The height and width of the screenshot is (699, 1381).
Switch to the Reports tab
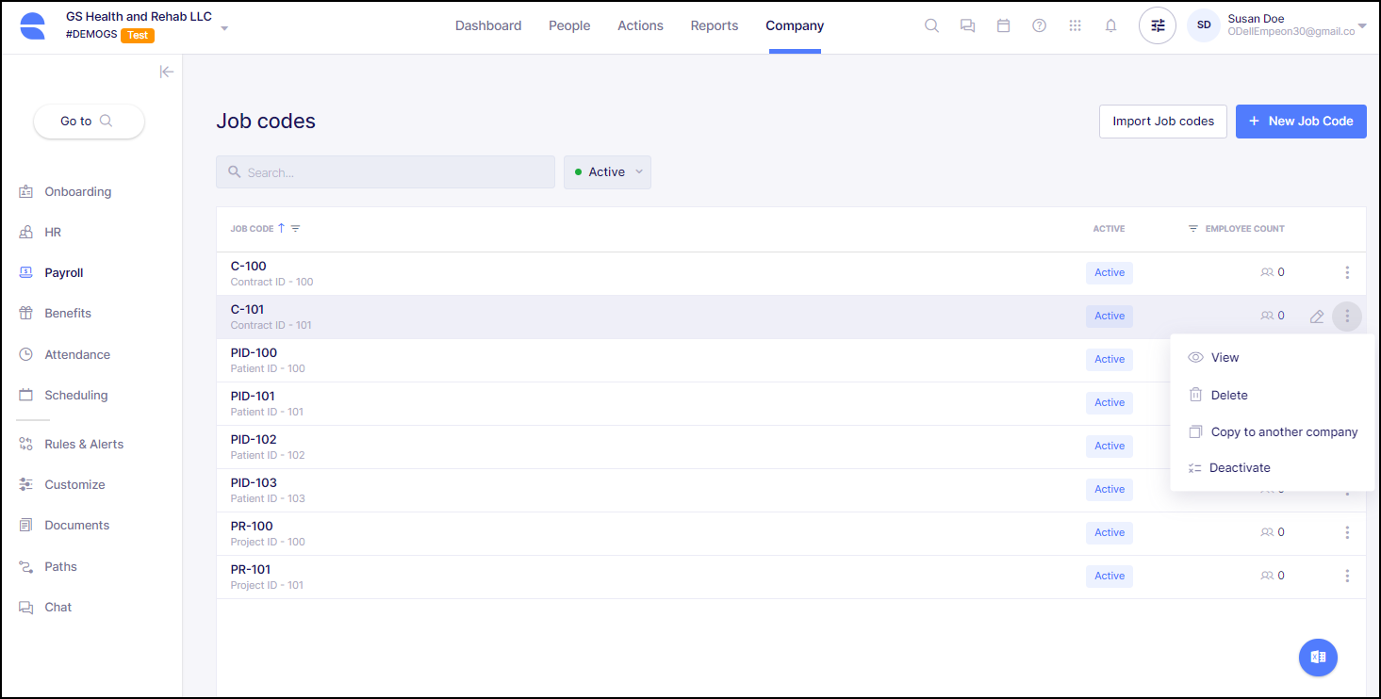click(x=715, y=26)
